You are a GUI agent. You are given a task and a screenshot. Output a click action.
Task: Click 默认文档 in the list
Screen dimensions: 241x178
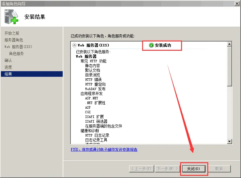[92, 70]
